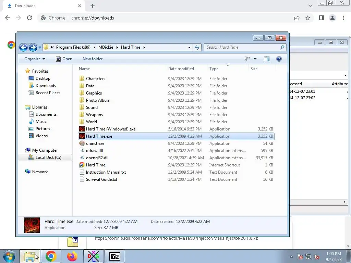The image size is (351, 263).
Task: Go to Desktop in Favorites
Action: (x=40, y=78)
